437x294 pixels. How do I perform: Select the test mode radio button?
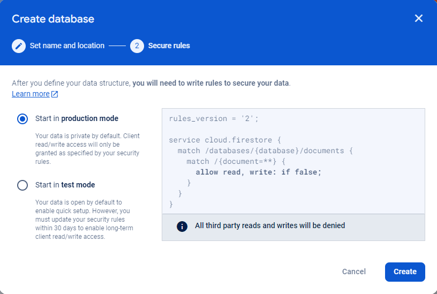22,185
